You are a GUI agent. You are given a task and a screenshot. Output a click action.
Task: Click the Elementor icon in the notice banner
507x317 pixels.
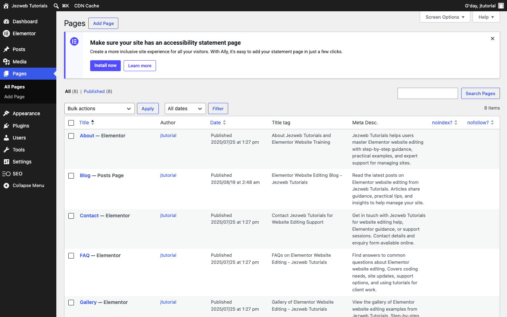click(74, 42)
